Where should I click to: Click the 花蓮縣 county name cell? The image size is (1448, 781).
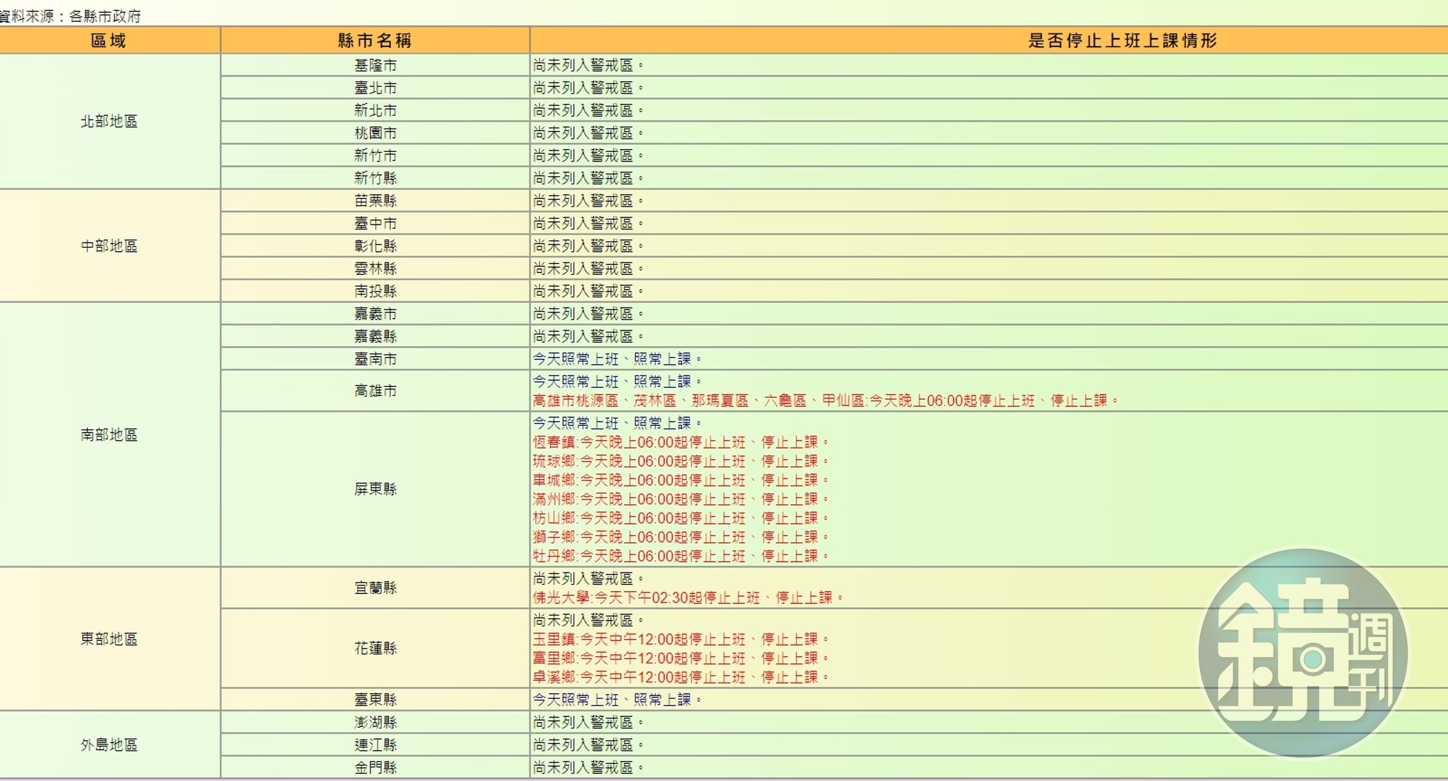(x=375, y=648)
